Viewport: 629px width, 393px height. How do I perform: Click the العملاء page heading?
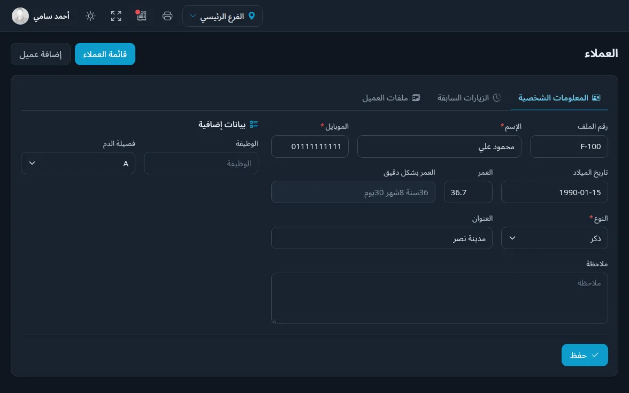601,53
